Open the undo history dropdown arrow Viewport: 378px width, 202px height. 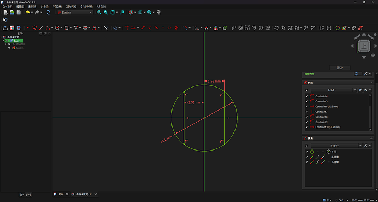click(x=32, y=13)
